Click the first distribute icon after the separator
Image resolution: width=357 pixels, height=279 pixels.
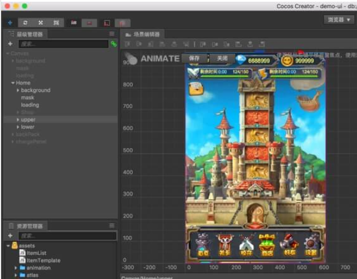(203, 44)
